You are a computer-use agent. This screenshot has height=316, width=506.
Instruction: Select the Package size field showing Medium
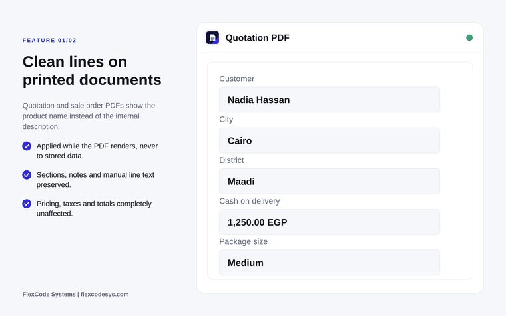tap(330, 263)
